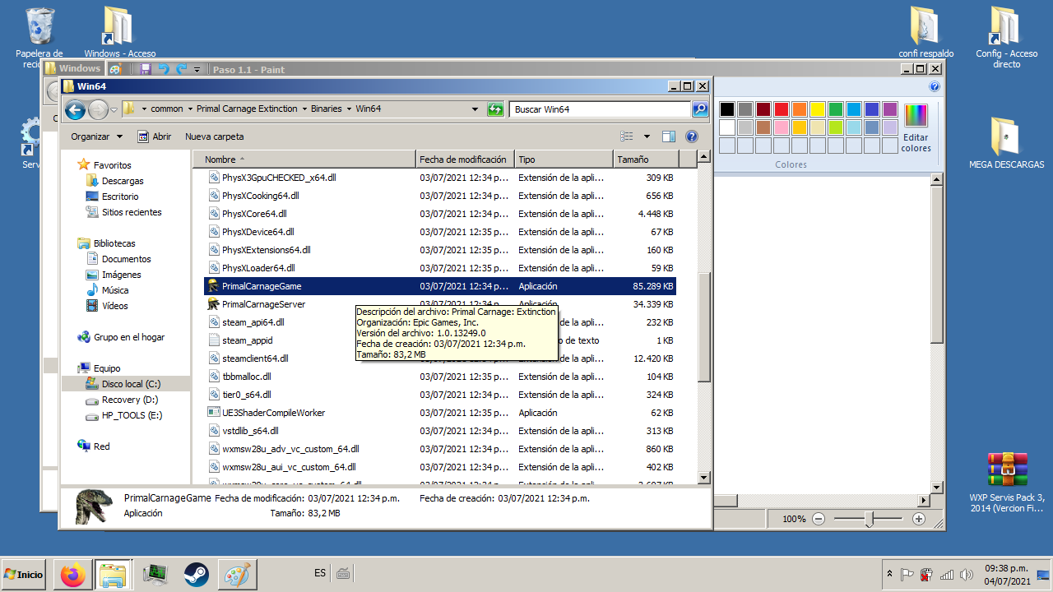
Task: Open the Música library
Action: (x=115, y=290)
